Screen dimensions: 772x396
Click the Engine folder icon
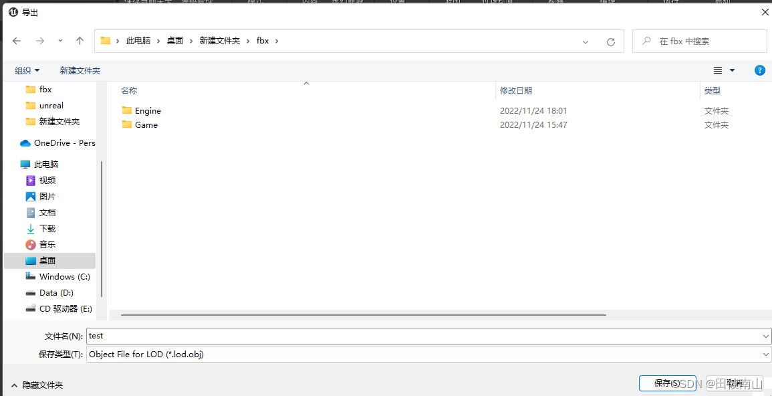click(x=127, y=110)
